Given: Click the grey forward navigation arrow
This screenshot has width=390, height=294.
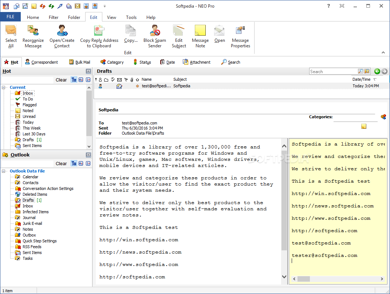Looking at the screenshot, I should click(385, 71).
